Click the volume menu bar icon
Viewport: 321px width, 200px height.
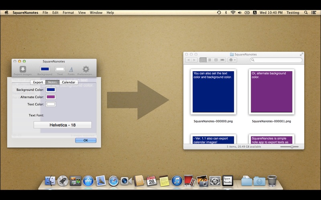tap(240, 12)
